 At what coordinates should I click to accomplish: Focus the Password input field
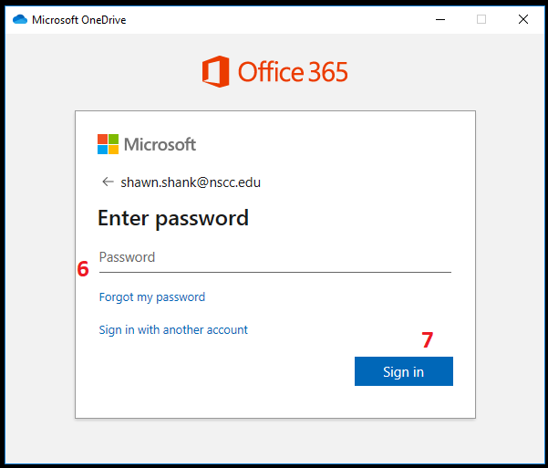(x=275, y=257)
